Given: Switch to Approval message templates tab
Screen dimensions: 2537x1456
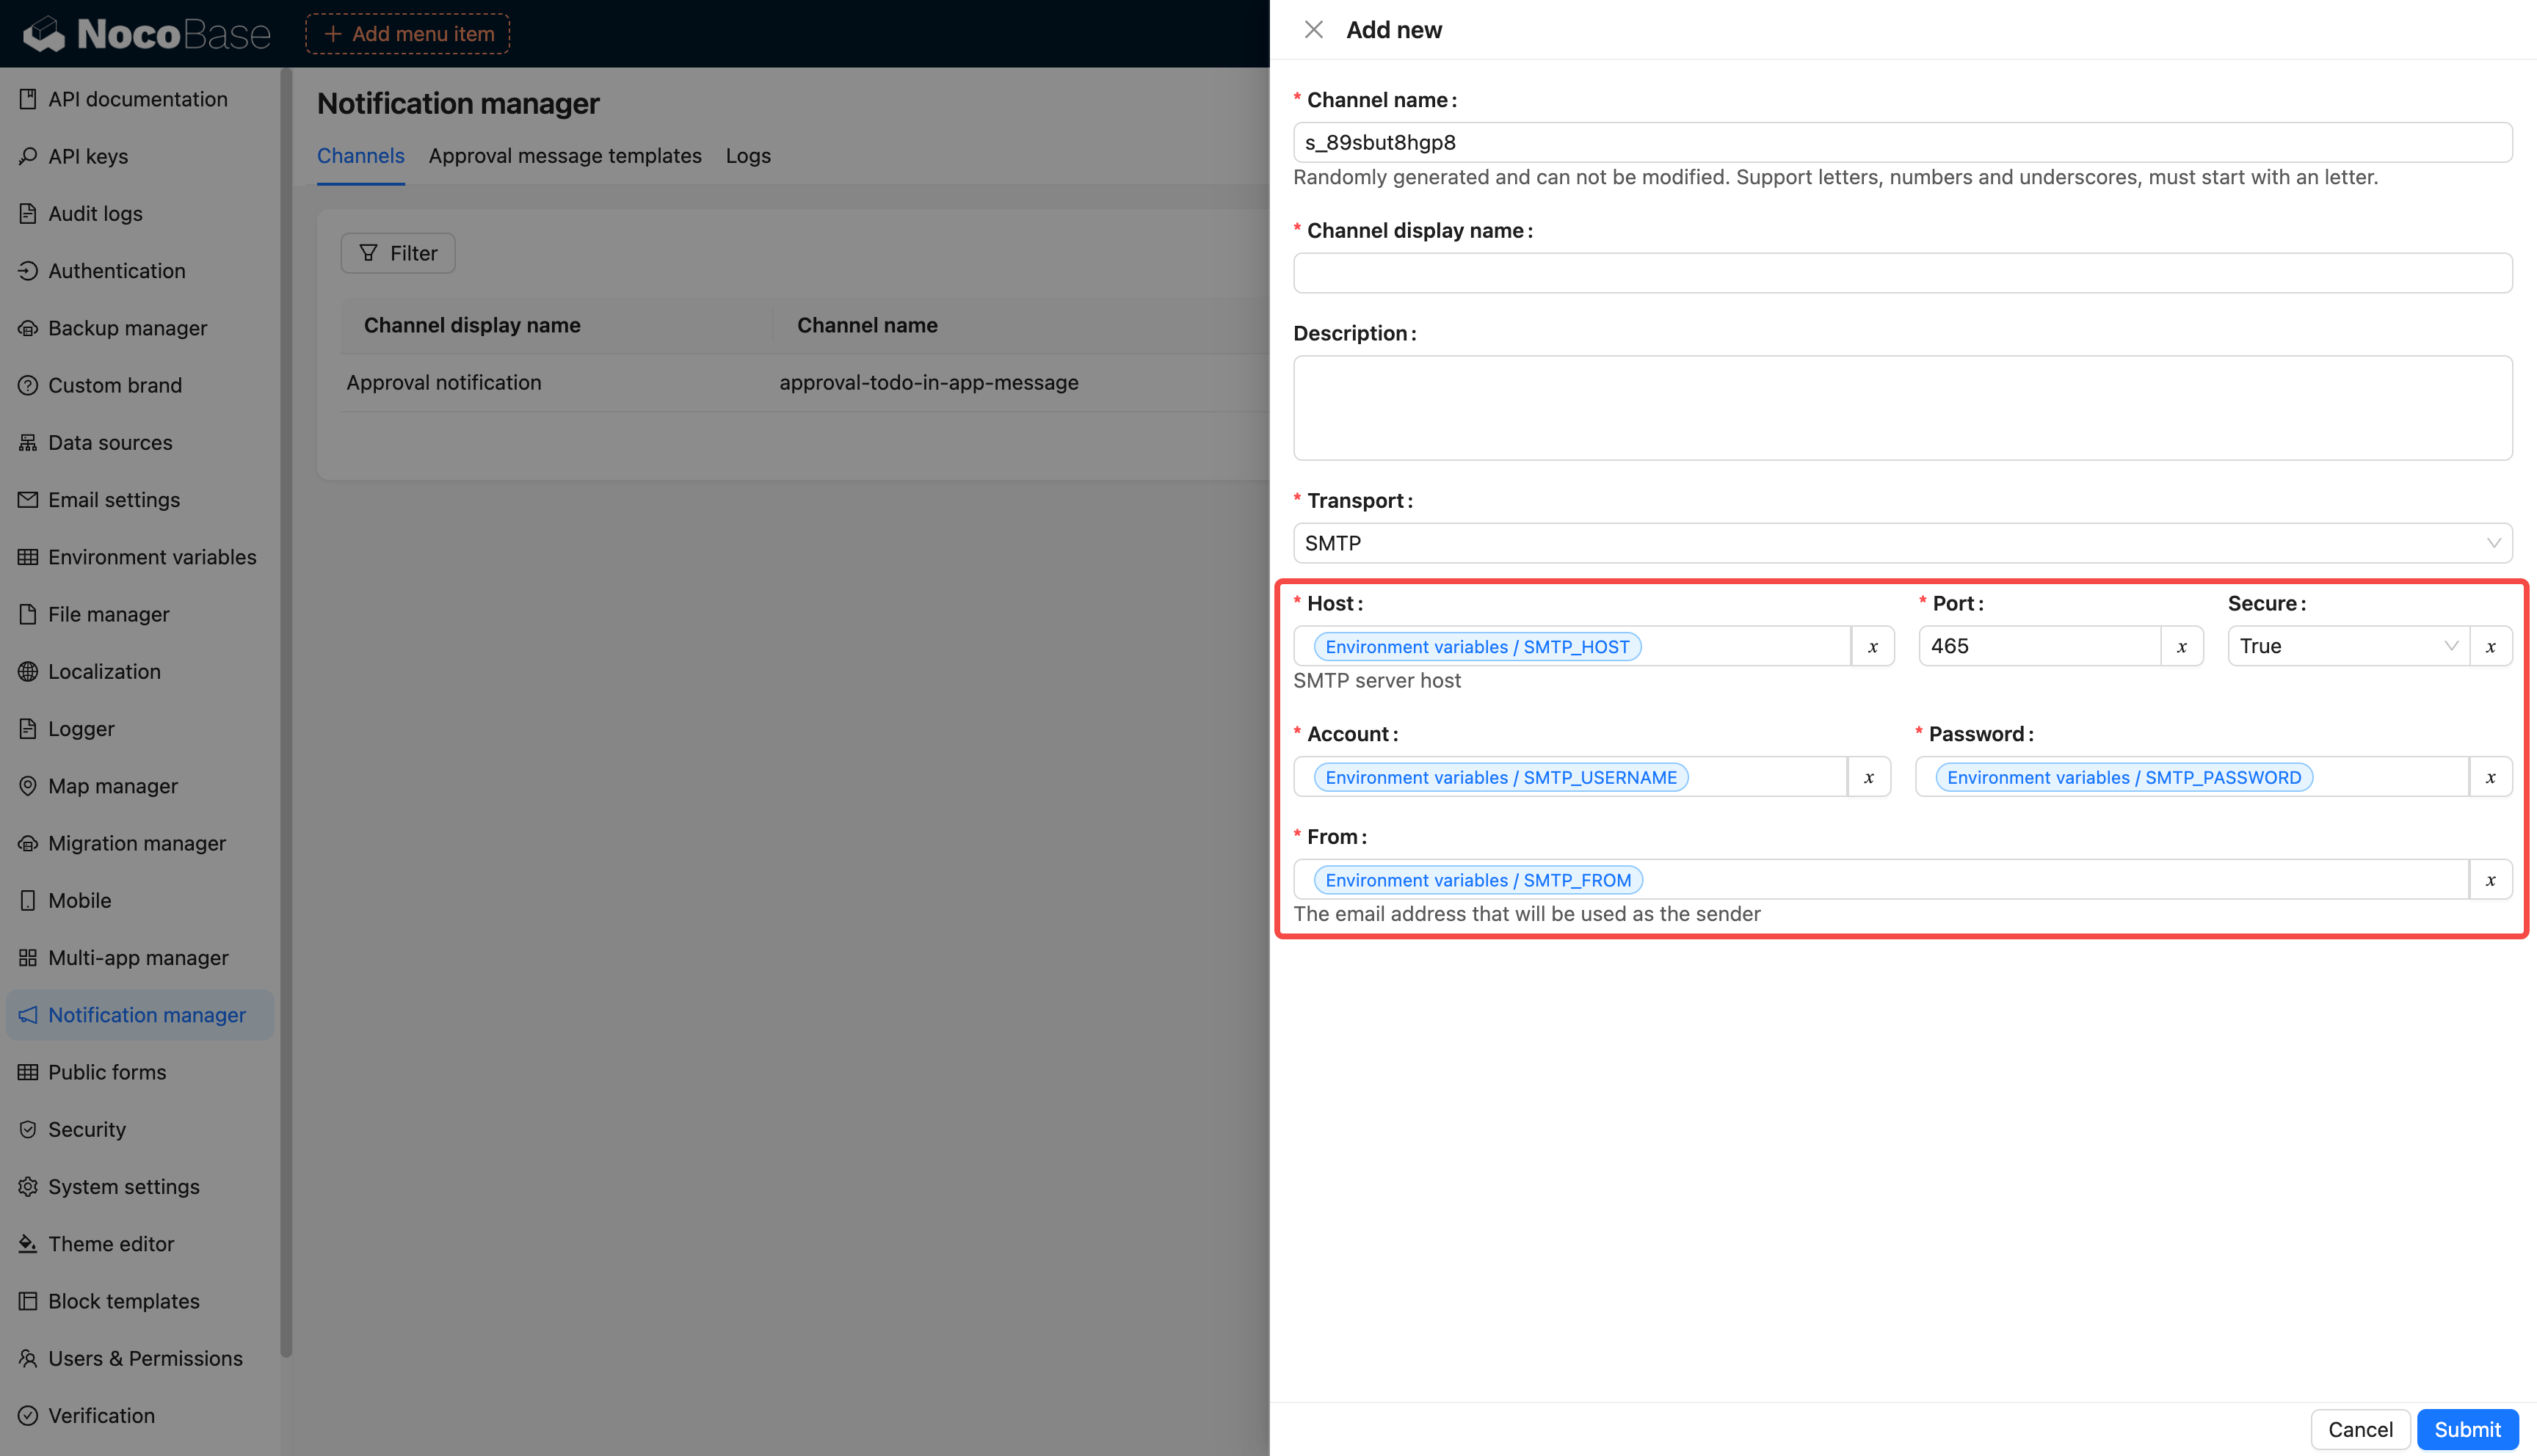Looking at the screenshot, I should coord(565,156).
